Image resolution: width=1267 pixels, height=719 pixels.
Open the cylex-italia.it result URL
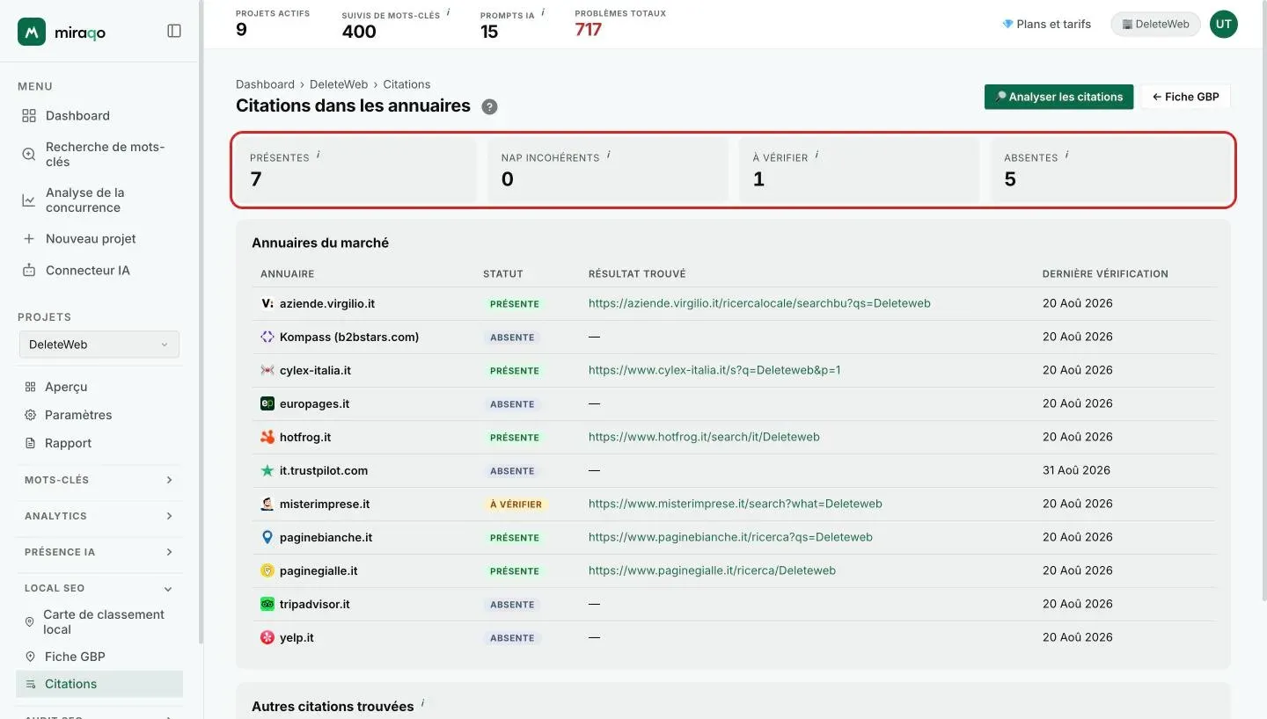coord(714,370)
